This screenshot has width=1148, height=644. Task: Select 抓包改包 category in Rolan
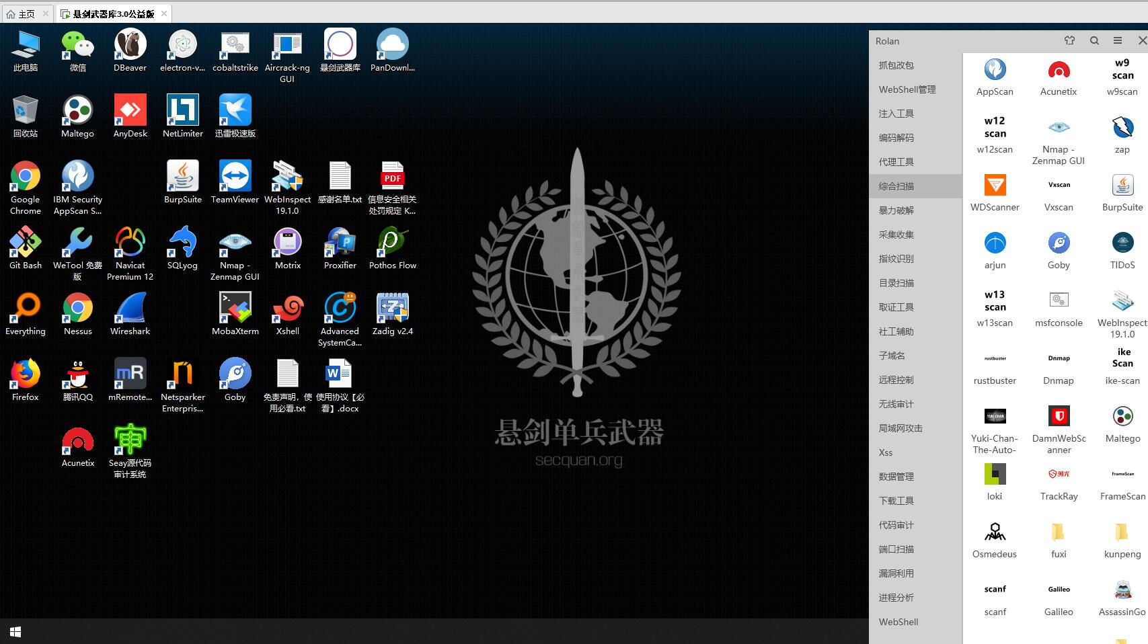coord(915,65)
